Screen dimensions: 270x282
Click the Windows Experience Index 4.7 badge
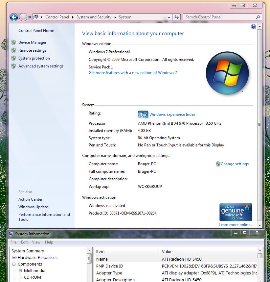coord(143,115)
